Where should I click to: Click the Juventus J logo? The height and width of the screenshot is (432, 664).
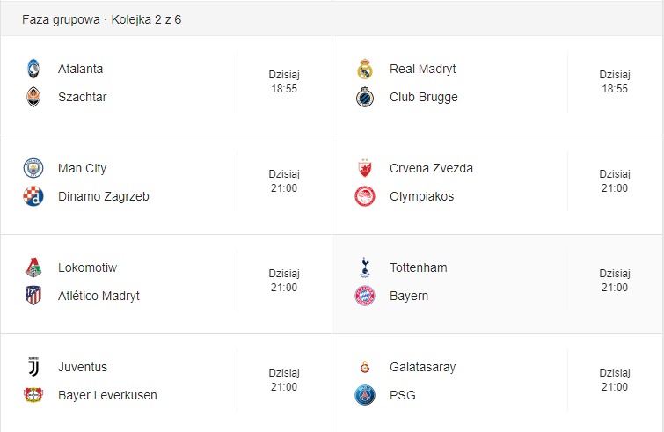(33, 367)
